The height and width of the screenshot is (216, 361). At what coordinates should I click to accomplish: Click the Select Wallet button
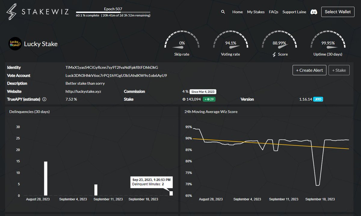point(338,12)
